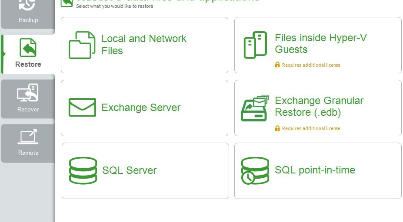The height and width of the screenshot is (222, 403).
Task: Open the Remote sidebar tab
Action: 28,143
